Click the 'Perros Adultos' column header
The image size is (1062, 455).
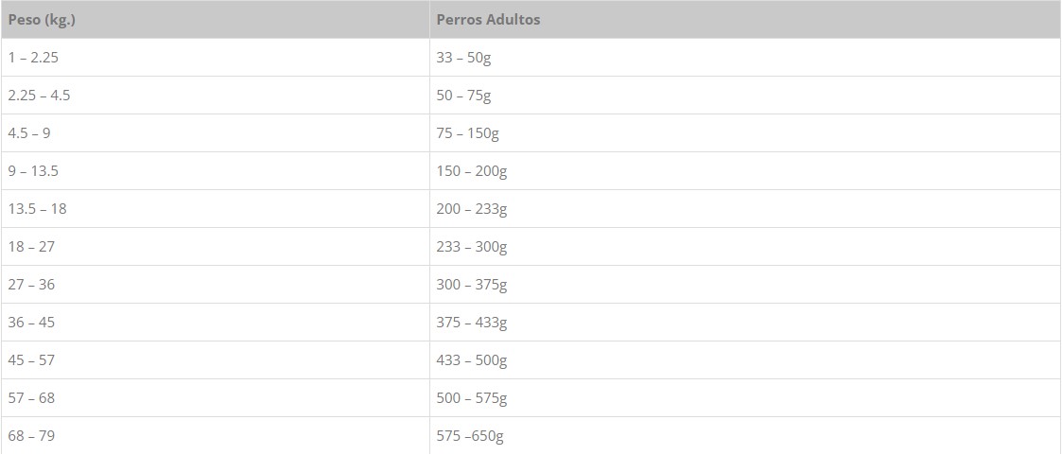488,20
